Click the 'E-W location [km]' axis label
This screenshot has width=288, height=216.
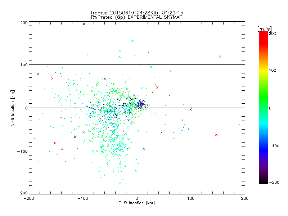tap(136, 203)
